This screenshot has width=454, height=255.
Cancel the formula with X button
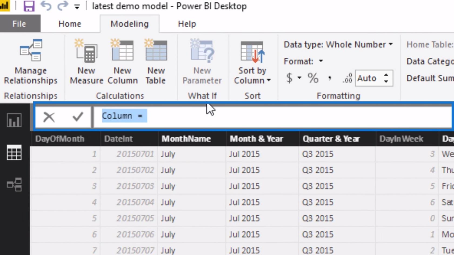[49, 117]
